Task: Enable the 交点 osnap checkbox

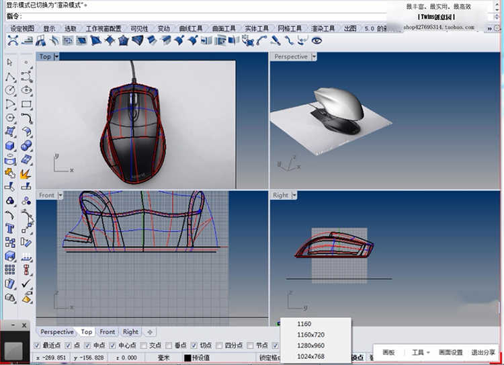Action: pyautogui.click(x=142, y=346)
